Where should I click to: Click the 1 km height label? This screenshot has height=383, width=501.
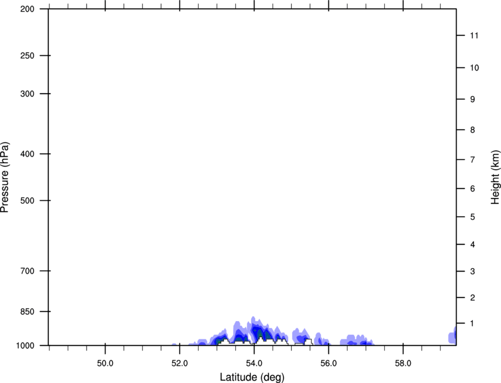point(472,323)
